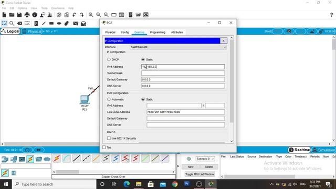Switch to Realtime mode
This screenshot has width=336, height=189.
coord(299,150)
